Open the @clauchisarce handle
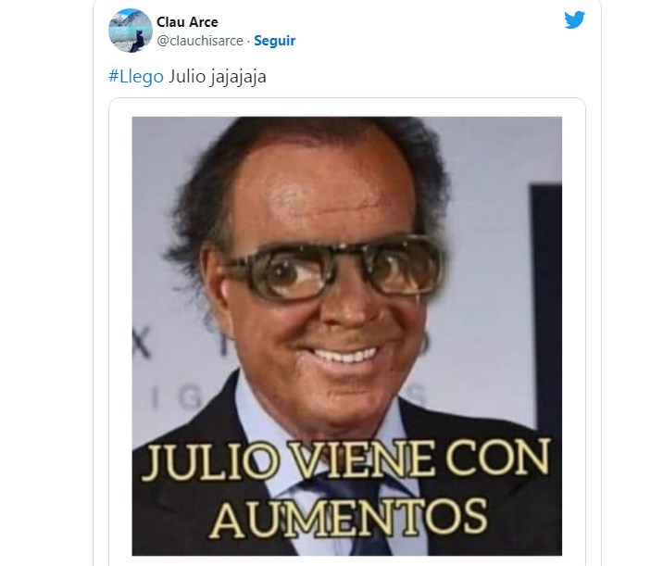Viewport: 663px width, 566px height. [200, 41]
